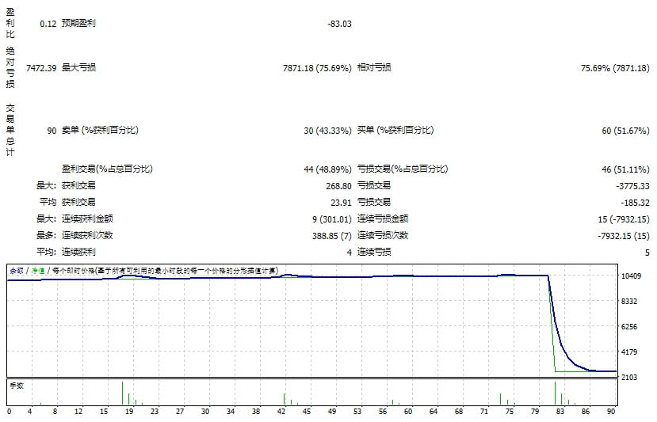Image resolution: width=657 pixels, height=422 pixels.
Task: Click the lot bar near trade 42
Action: (285, 398)
